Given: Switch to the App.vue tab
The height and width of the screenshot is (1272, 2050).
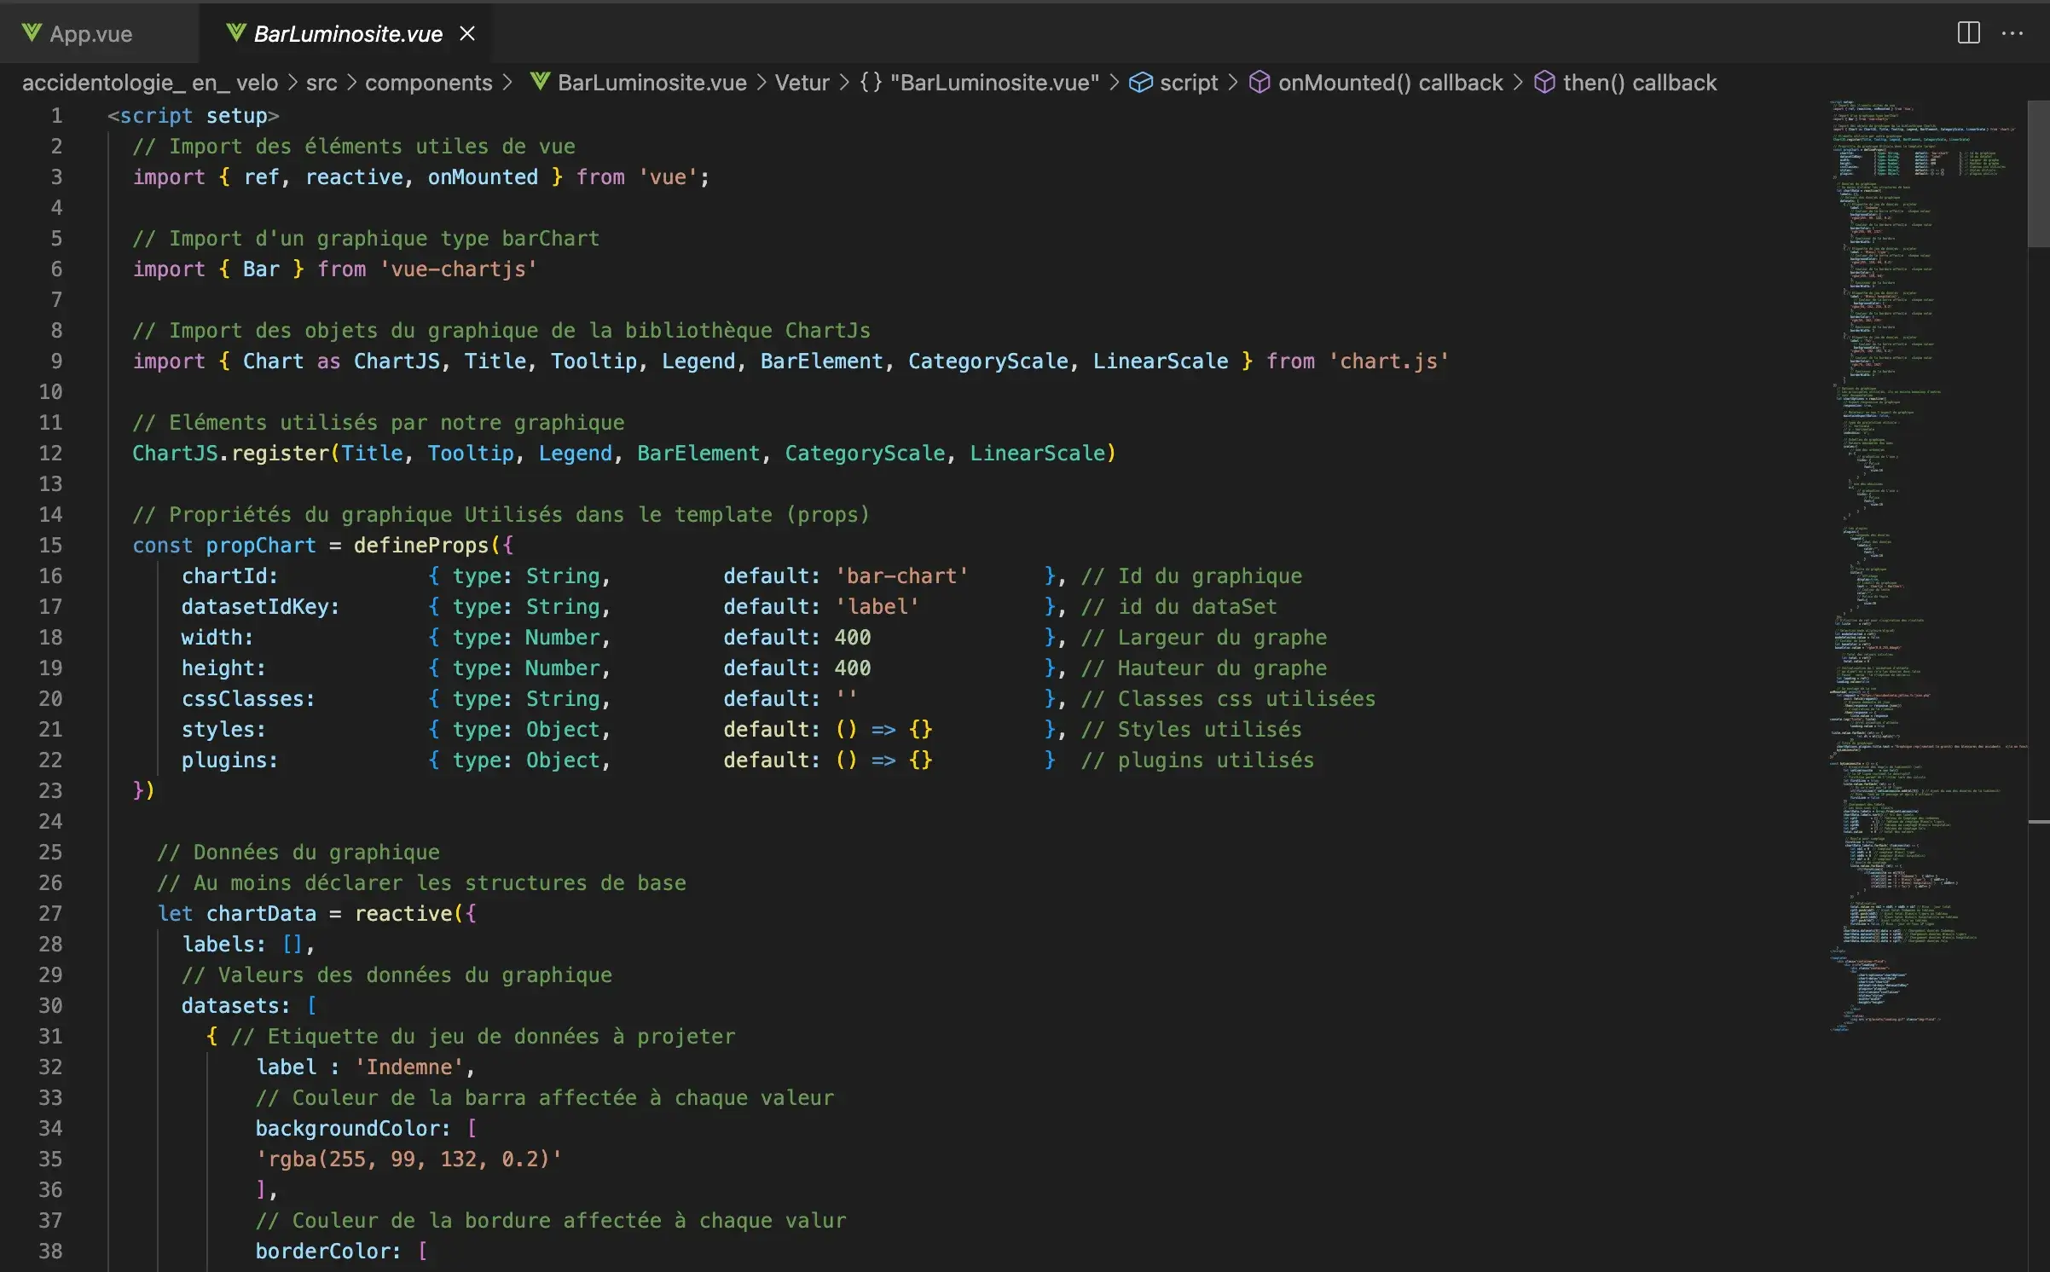Looking at the screenshot, I should click(x=92, y=33).
